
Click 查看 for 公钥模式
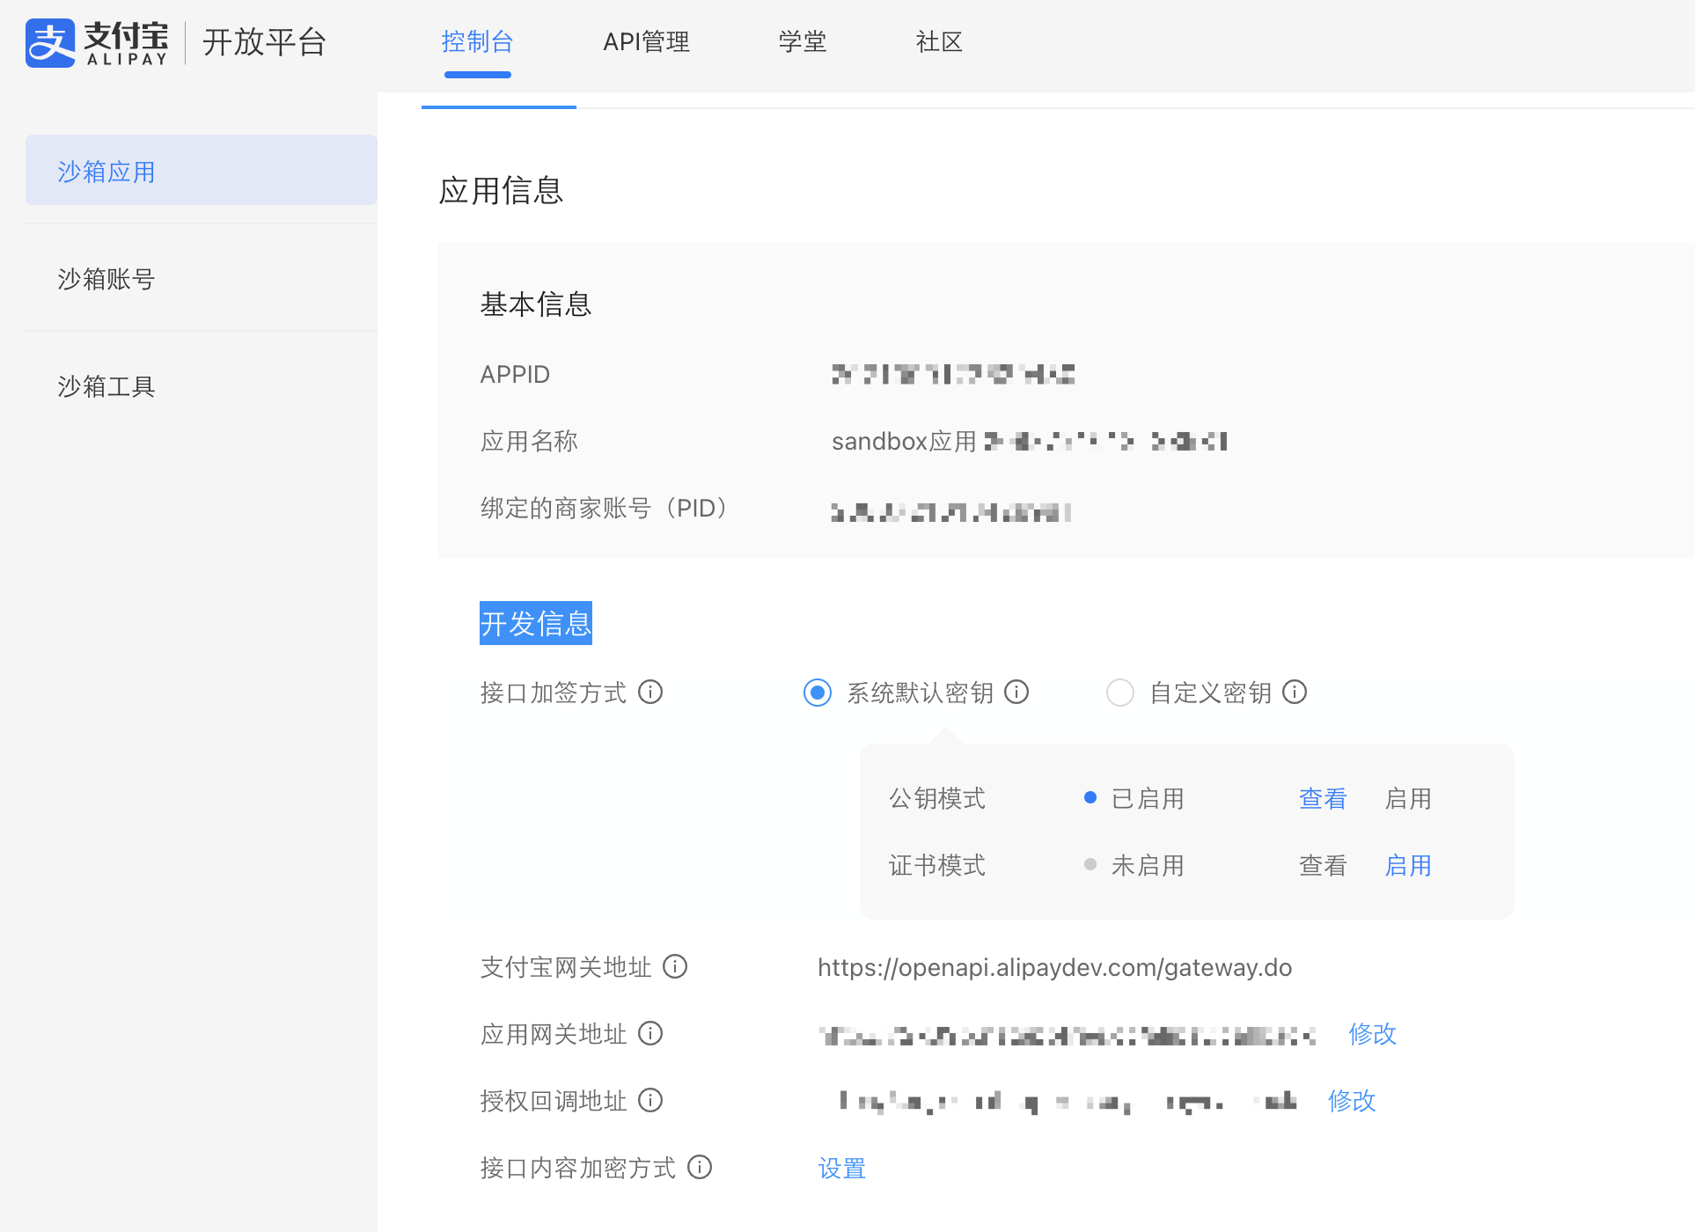coord(1323,798)
